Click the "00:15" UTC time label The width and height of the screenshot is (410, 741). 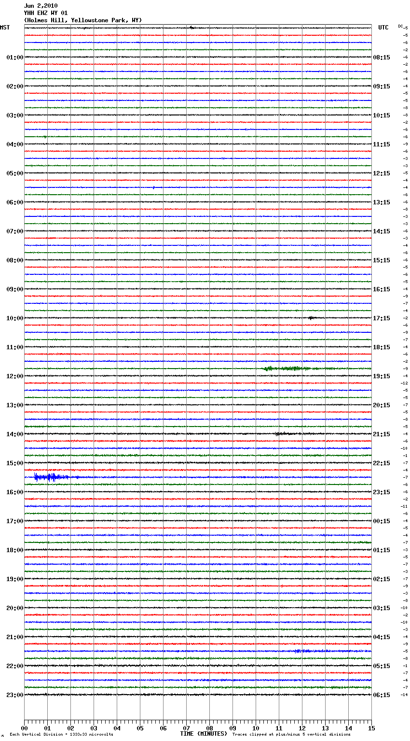[x=382, y=521]
